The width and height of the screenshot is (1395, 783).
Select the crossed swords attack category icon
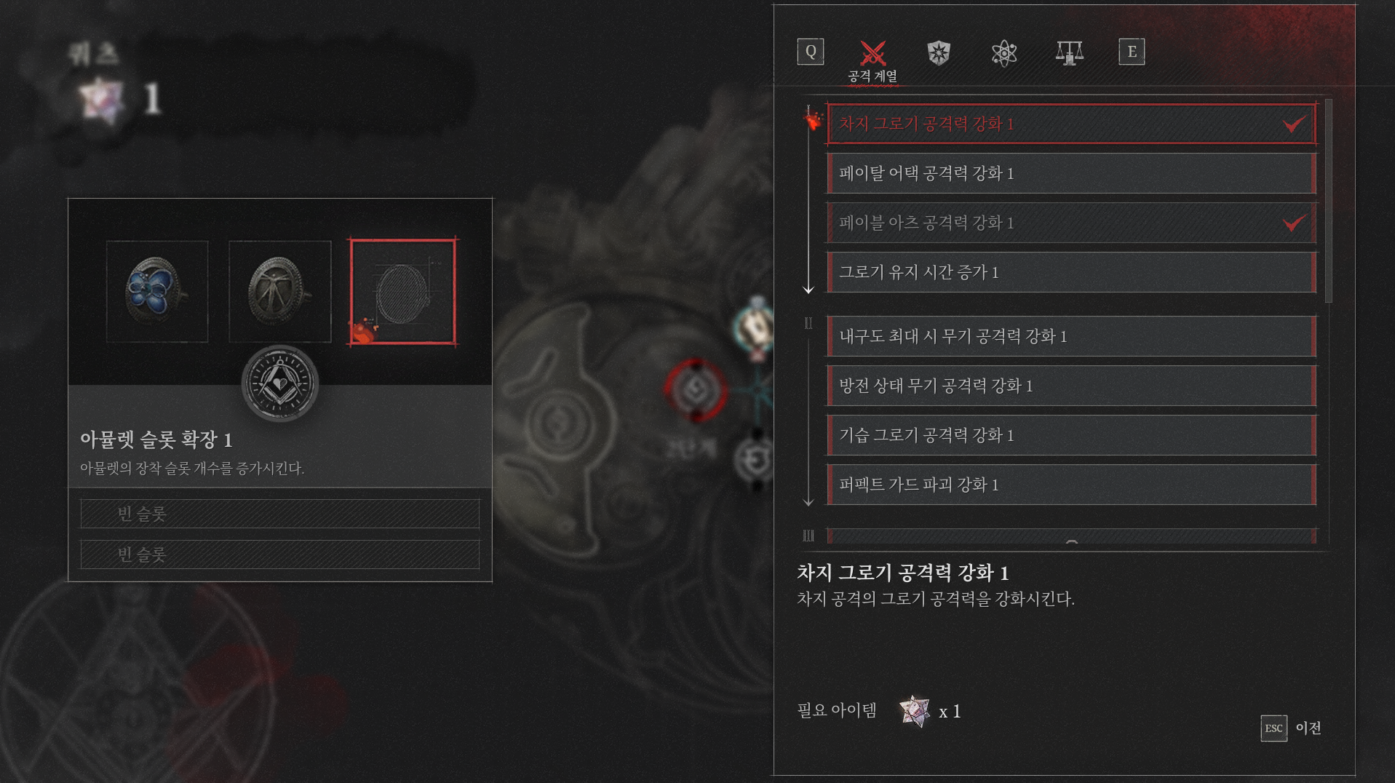(x=873, y=53)
